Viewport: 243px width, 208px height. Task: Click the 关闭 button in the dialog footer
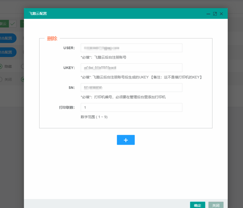coord(216,205)
